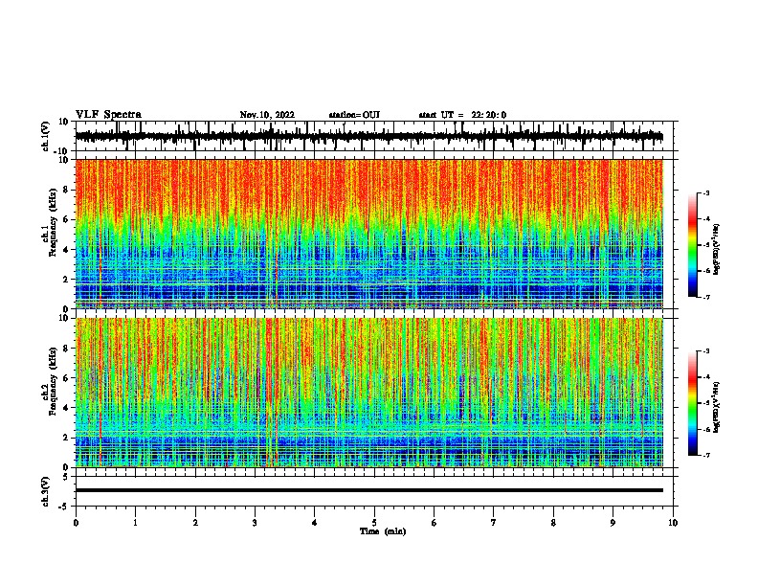Viewport: 758px width, 586px height.
Task: Click the "ch.1(V)" waveform axis label
Action: pyautogui.click(x=46, y=136)
